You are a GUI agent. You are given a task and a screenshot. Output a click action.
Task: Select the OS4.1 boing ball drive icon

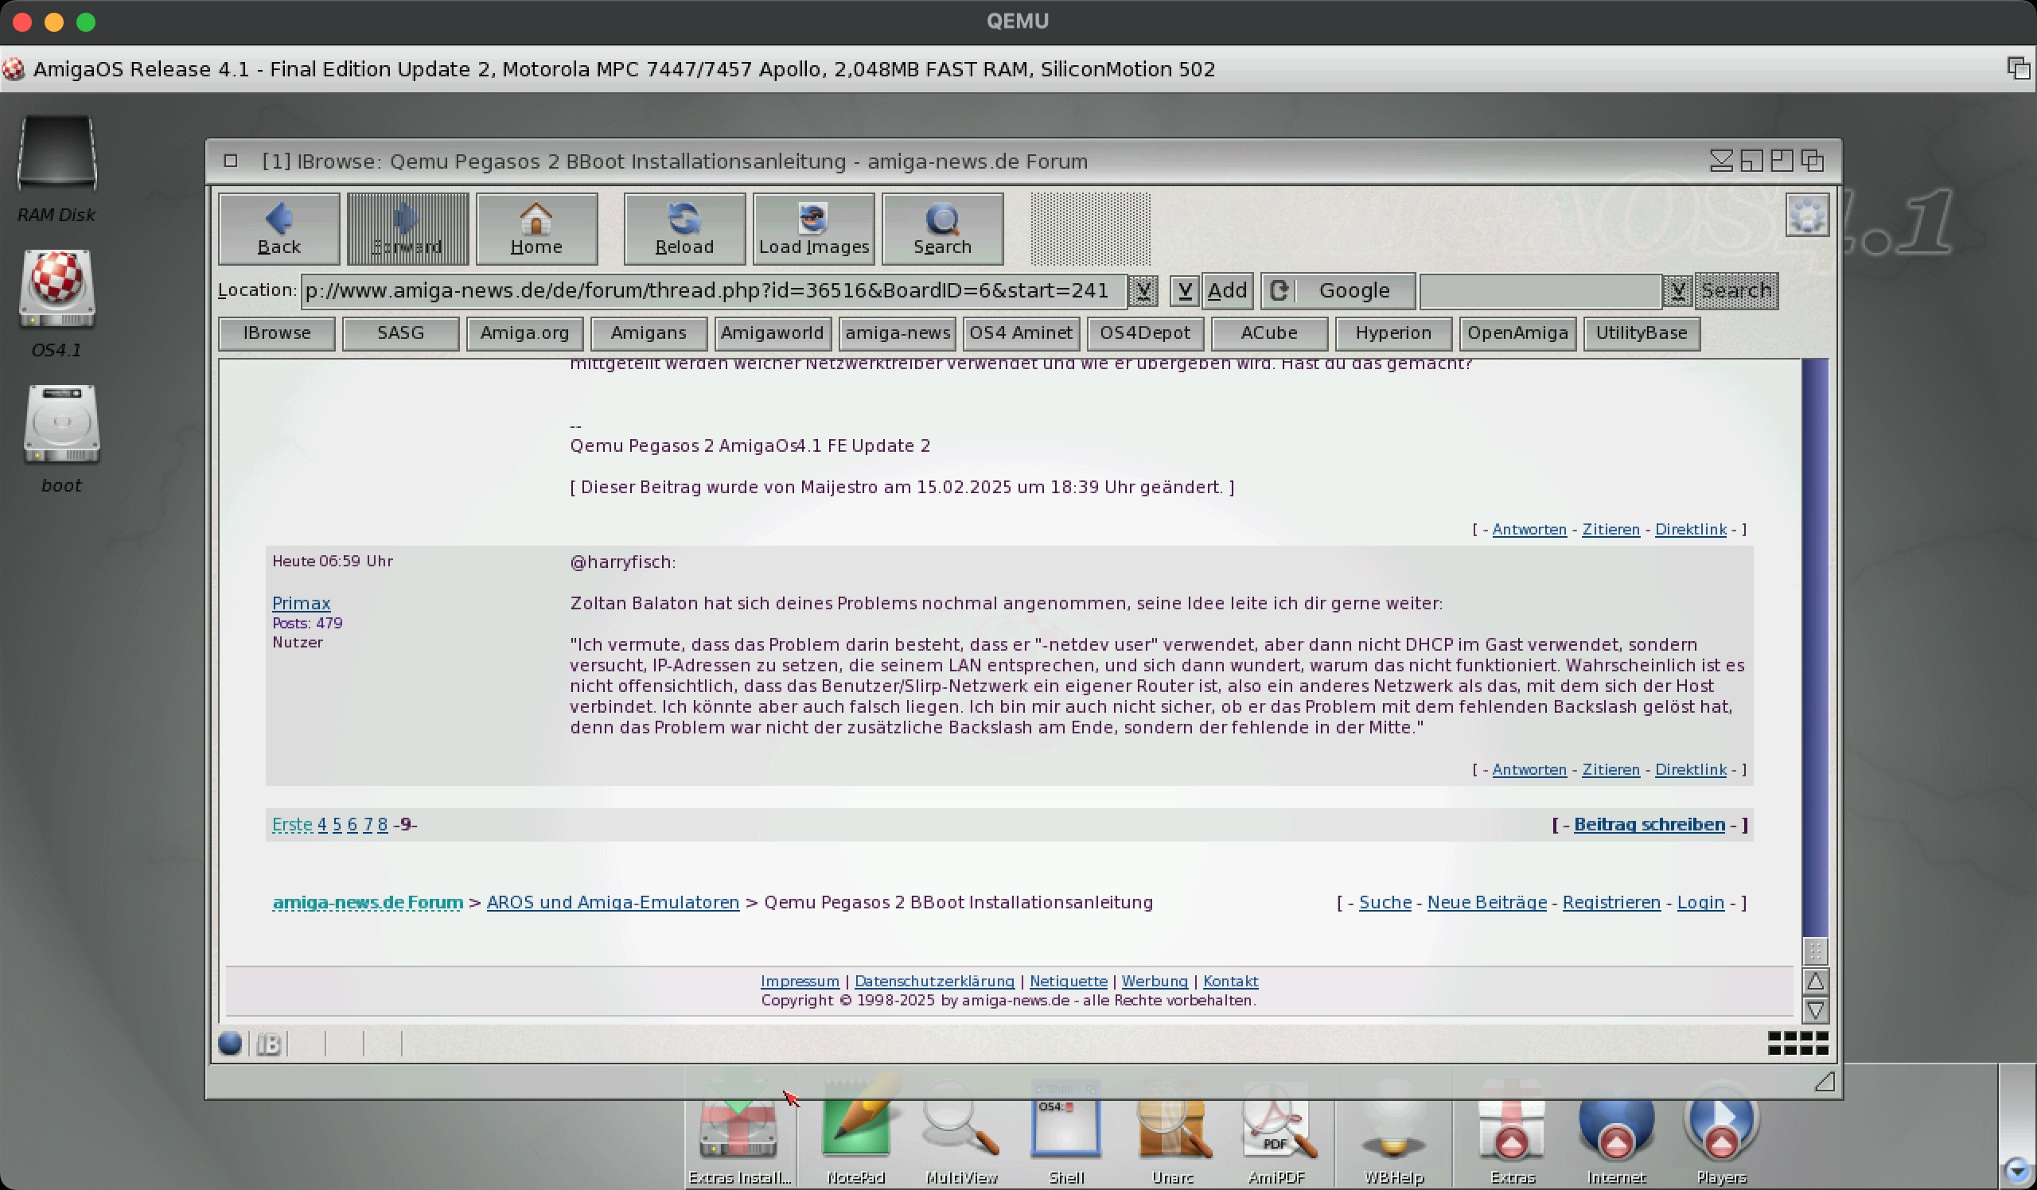[57, 289]
